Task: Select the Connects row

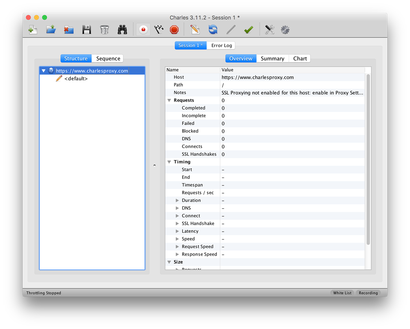Action: click(x=265, y=146)
